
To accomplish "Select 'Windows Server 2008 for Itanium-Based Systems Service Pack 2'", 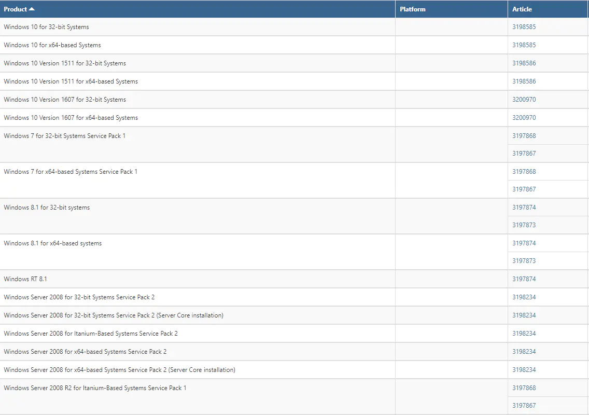I will (91, 334).
